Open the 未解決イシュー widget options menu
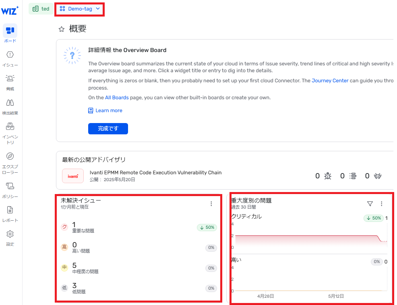The width and height of the screenshot is (397, 305). (211, 204)
